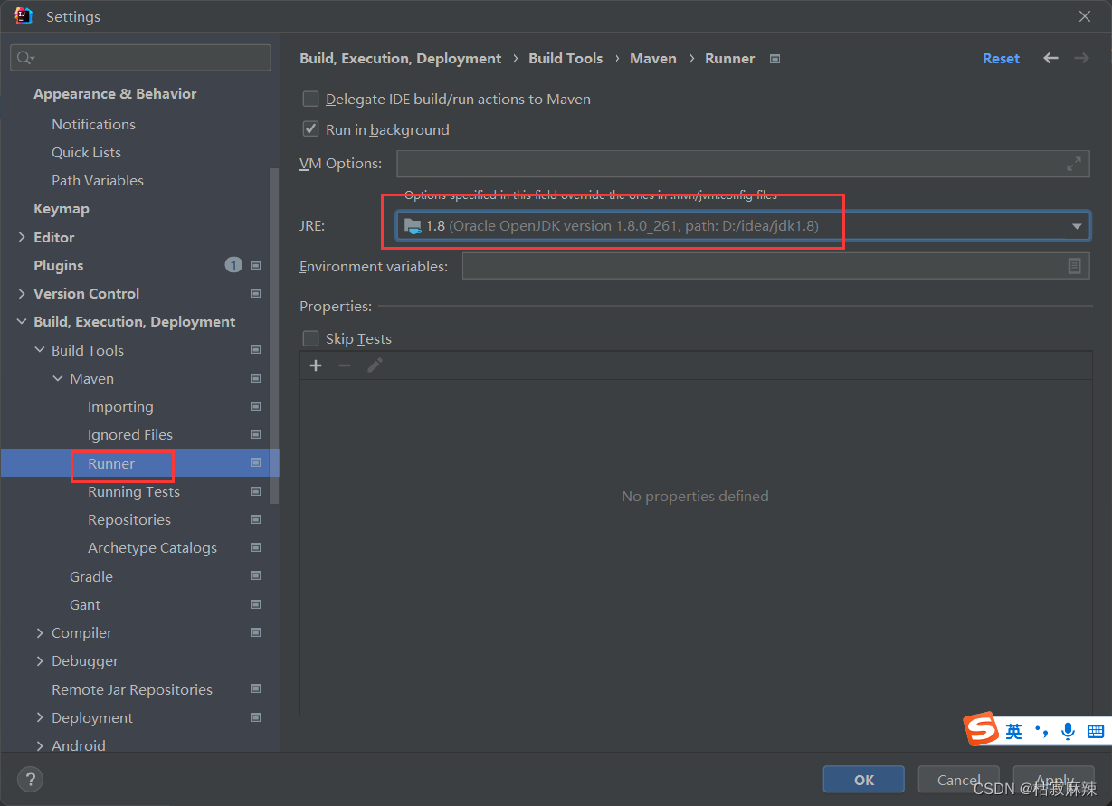Toggle the Sogou punctuation mode icon

click(1041, 731)
